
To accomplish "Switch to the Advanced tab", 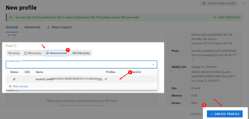I will tap(32, 27).
